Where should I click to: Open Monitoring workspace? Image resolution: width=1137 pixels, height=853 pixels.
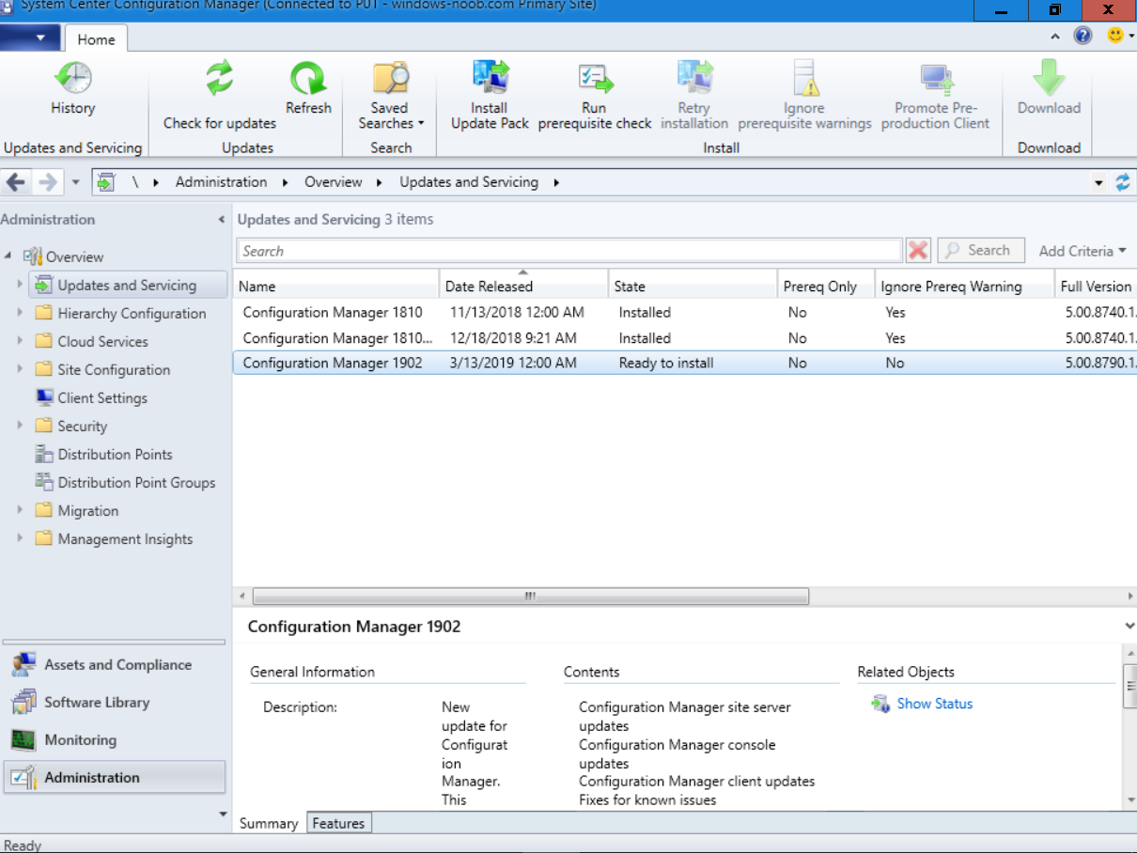tap(114, 739)
